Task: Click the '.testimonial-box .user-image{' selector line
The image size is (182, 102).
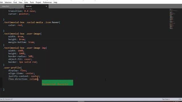Action: click(22, 34)
